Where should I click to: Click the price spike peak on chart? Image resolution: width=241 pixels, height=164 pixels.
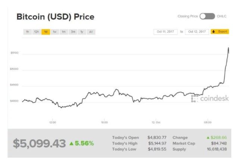click(x=228, y=48)
